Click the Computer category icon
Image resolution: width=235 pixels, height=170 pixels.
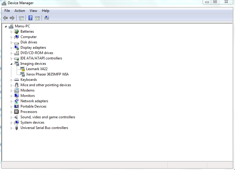pyautogui.click(x=16, y=37)
